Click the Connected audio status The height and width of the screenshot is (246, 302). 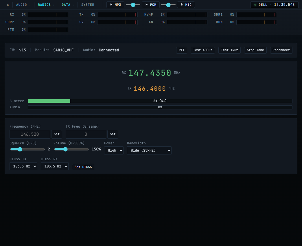pyautogui.click(x=109, y=50)
